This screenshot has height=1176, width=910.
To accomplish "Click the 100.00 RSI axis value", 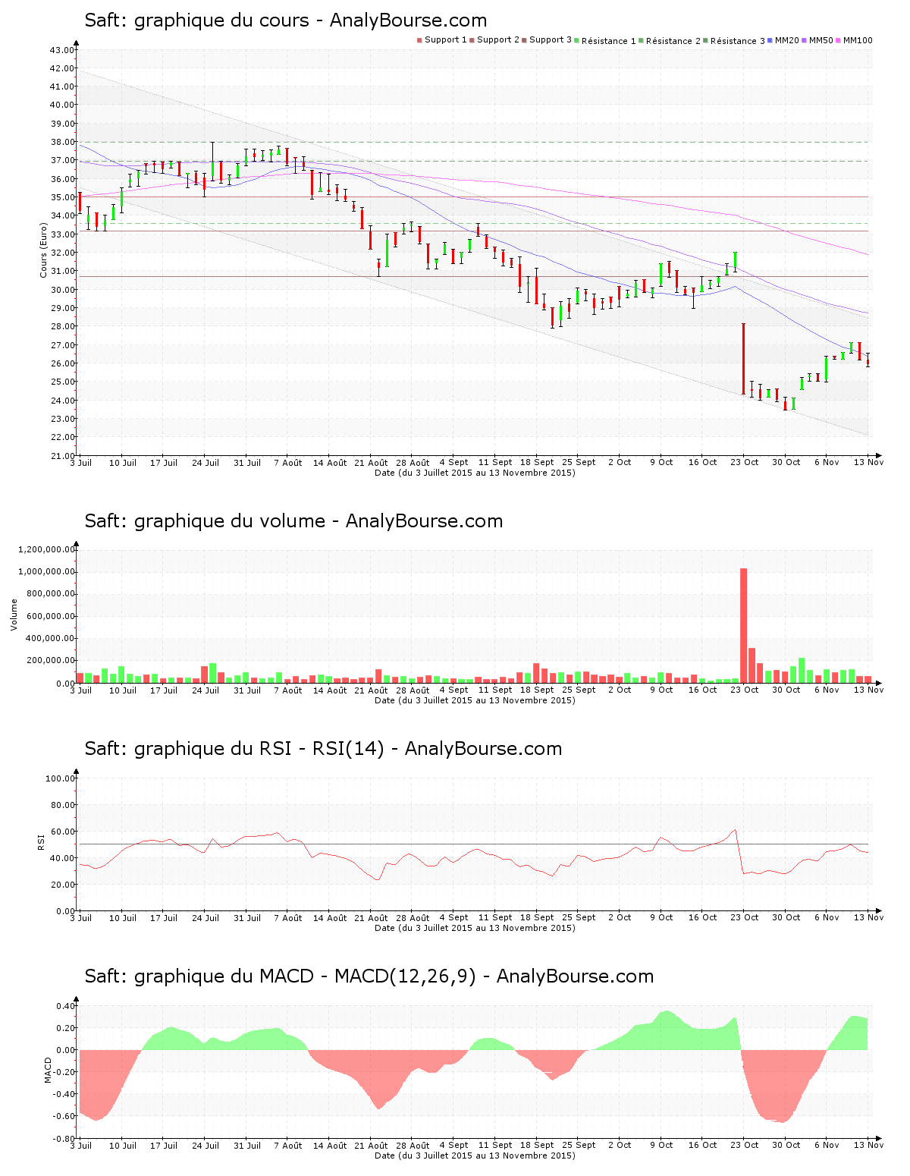I will pyautogui.click(x=59, y=778).
